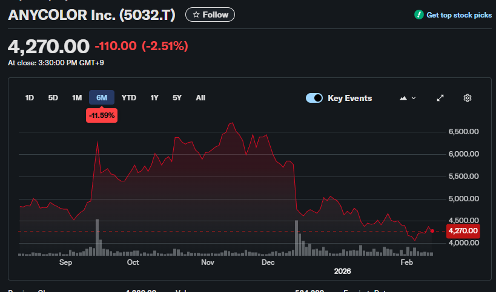This screenshot has height=292, width=496.
Task: Click the 6,000.00 axis label
Action: 463,154
